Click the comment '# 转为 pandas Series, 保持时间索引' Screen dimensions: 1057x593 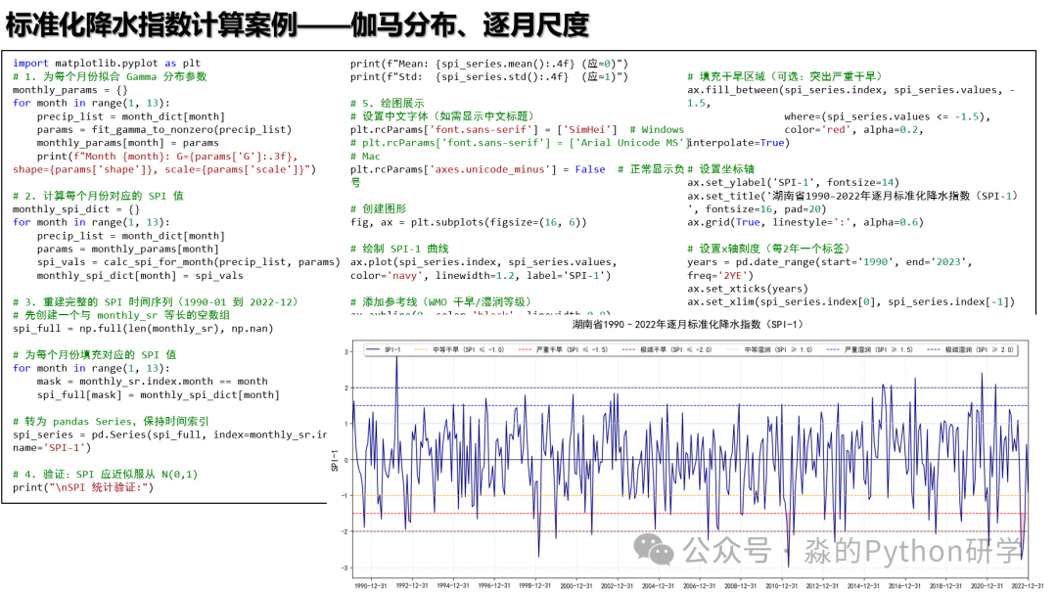coord(112,421)
